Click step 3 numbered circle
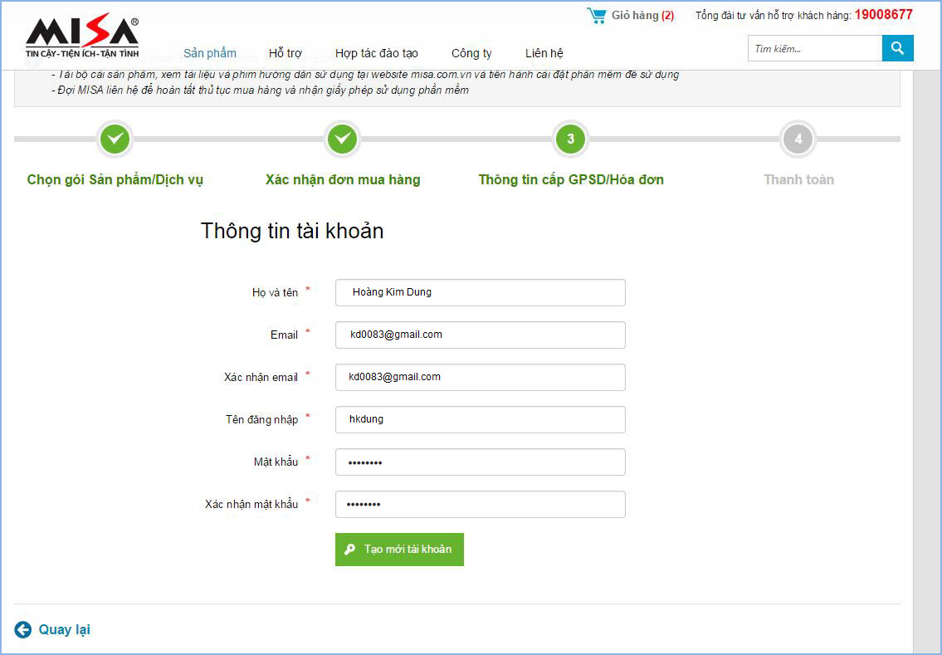 [x=570, y=139]
